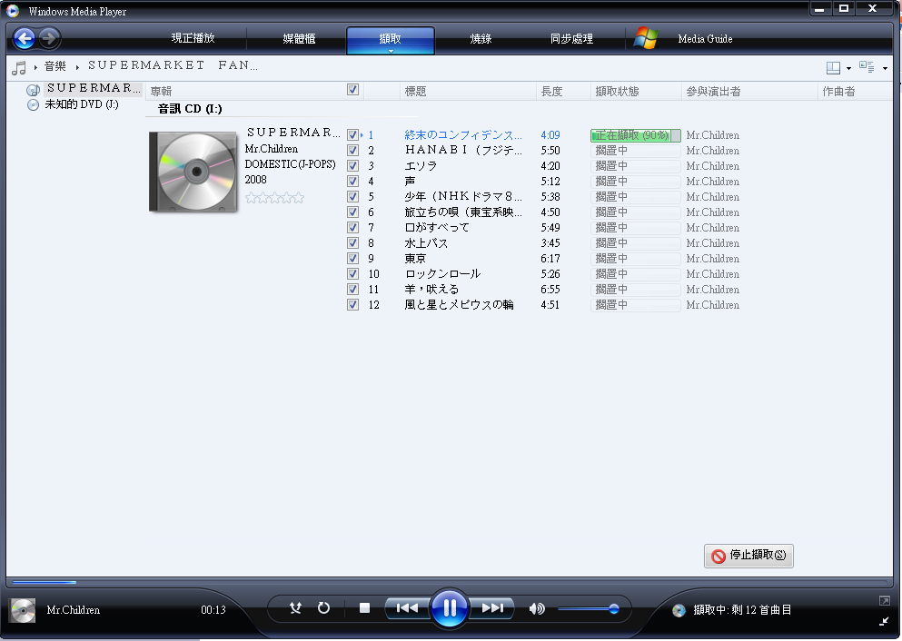Select track 11 羊、吠える title
The image size is (902, 641).
point(431,290)
